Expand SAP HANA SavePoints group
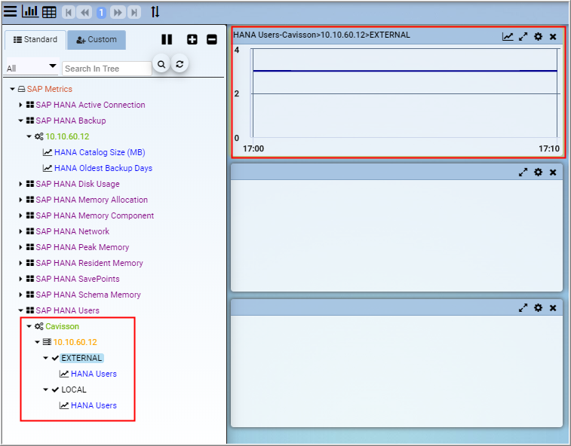571x446 pixels. [x=21, y=279]
